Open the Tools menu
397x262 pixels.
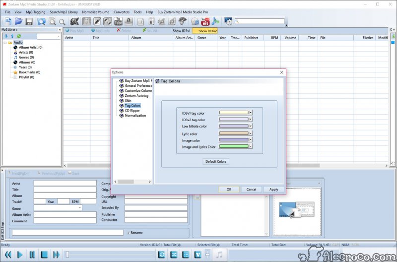point(137,12)
